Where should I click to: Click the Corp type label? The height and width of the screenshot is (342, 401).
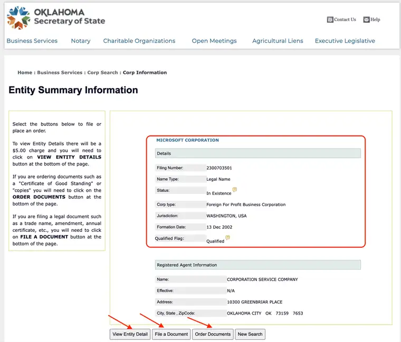166,204
